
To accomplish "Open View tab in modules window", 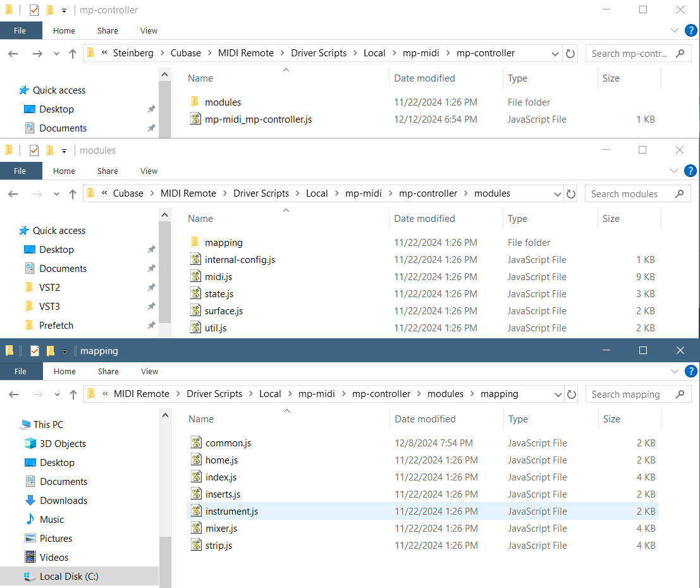I will point(149,171).
